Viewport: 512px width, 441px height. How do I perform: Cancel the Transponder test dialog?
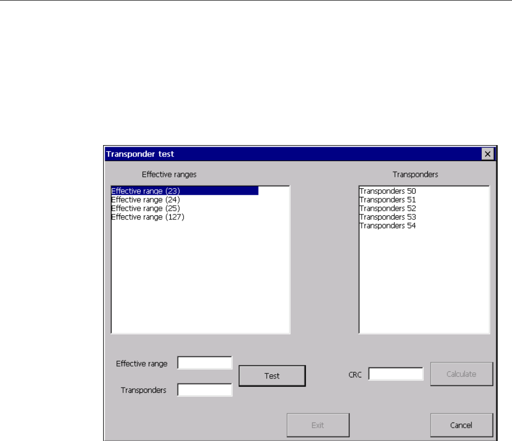pos(461,425)
